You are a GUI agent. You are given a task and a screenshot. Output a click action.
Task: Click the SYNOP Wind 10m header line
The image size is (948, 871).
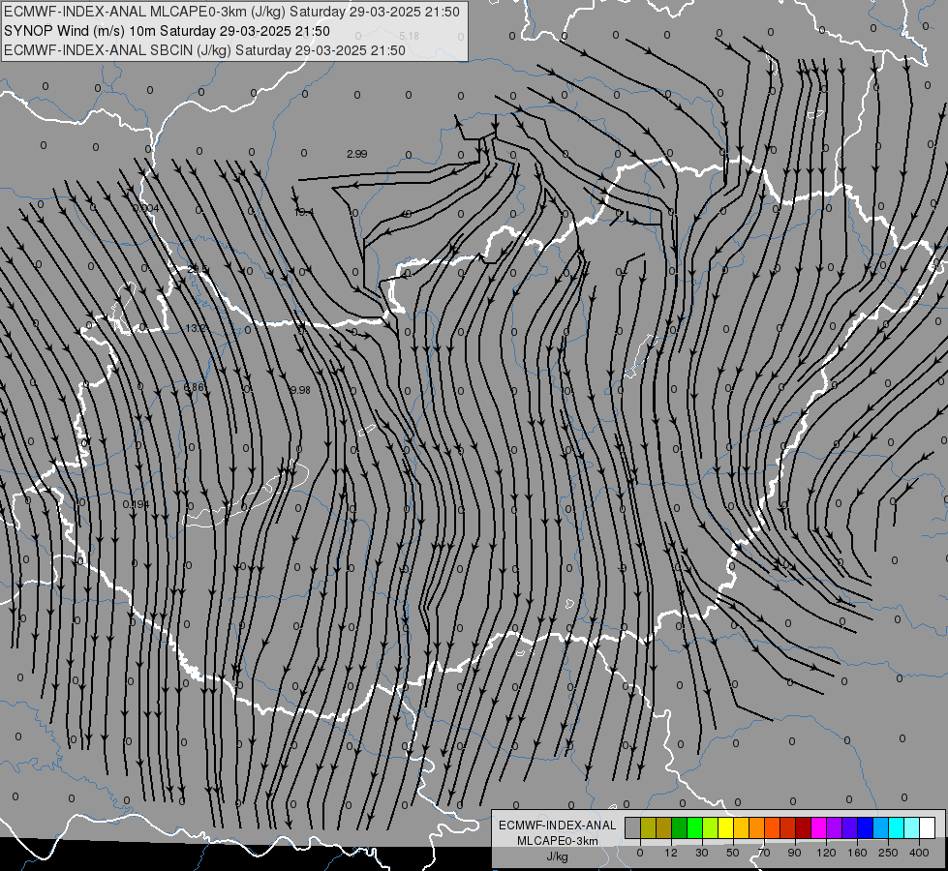(167, 31)
